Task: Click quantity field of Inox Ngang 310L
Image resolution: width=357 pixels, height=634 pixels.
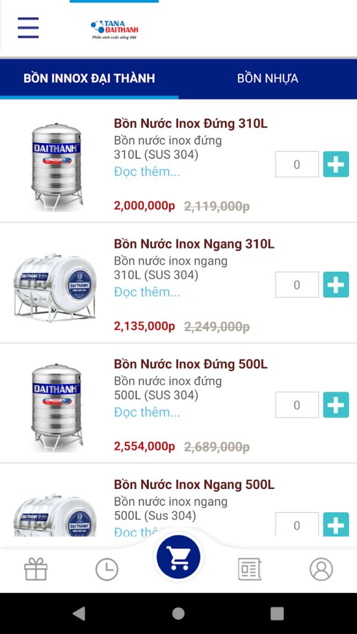Action: point(297,285)
